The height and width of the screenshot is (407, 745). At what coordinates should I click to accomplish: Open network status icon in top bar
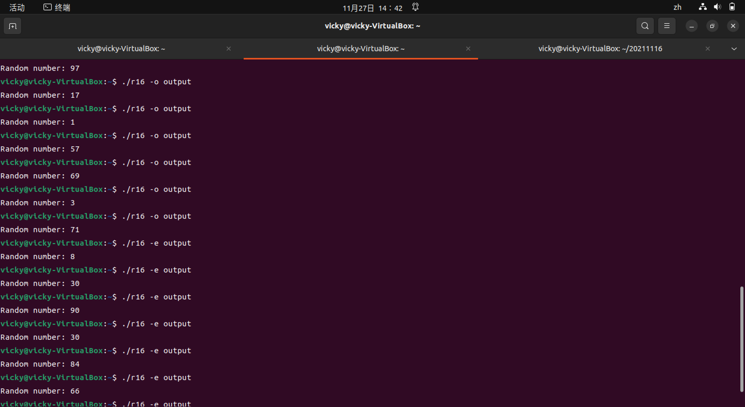[703, 7]
